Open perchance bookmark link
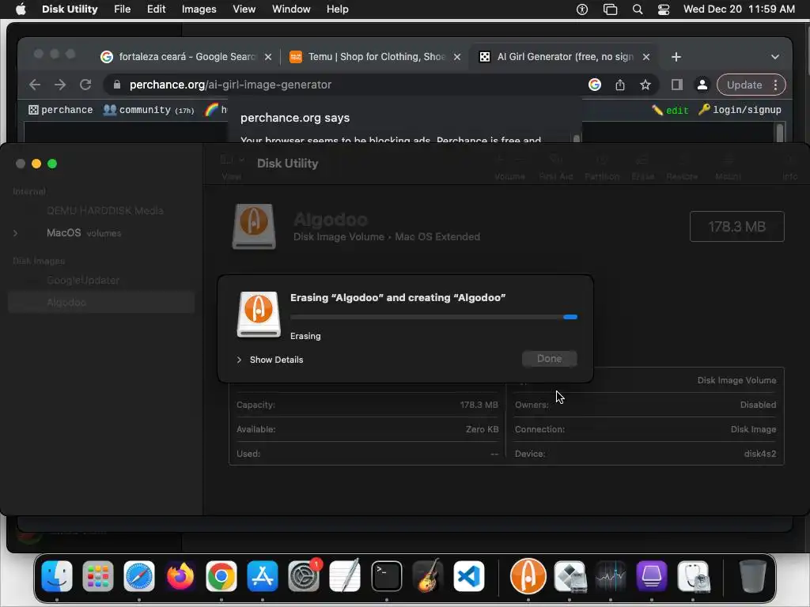The image size is (810, 607). pos(60,110)
